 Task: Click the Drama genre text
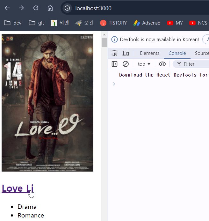pos(27,207)
